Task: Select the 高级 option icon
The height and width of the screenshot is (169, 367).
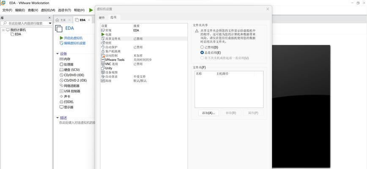Action: (x=103, y=81)
